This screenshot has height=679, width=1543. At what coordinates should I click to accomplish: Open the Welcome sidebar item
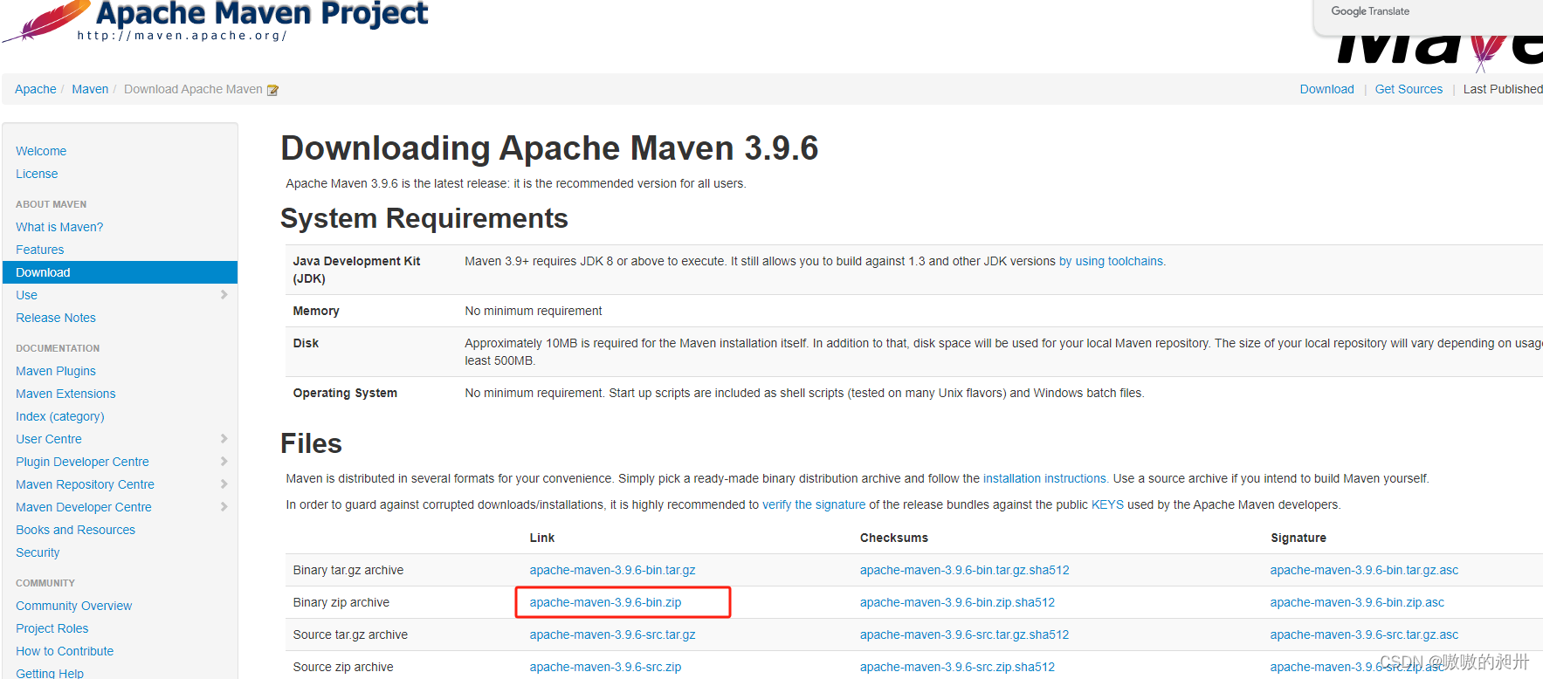41,151
